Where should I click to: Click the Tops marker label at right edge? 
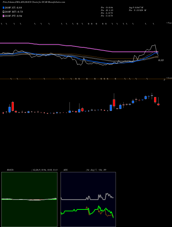point(169,23)
